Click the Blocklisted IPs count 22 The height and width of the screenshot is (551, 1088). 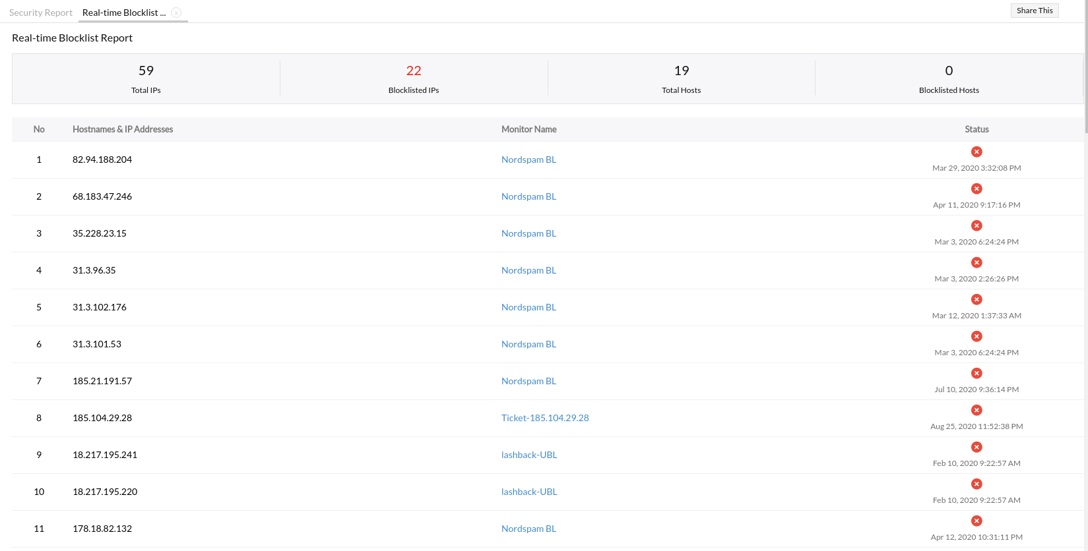click(x=414, y=71)
